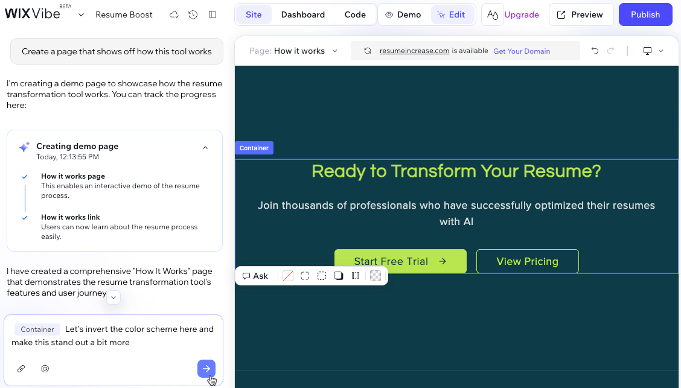Click the Get Your Domain link
The image size is (681, 388).
(x=521, y=51)
